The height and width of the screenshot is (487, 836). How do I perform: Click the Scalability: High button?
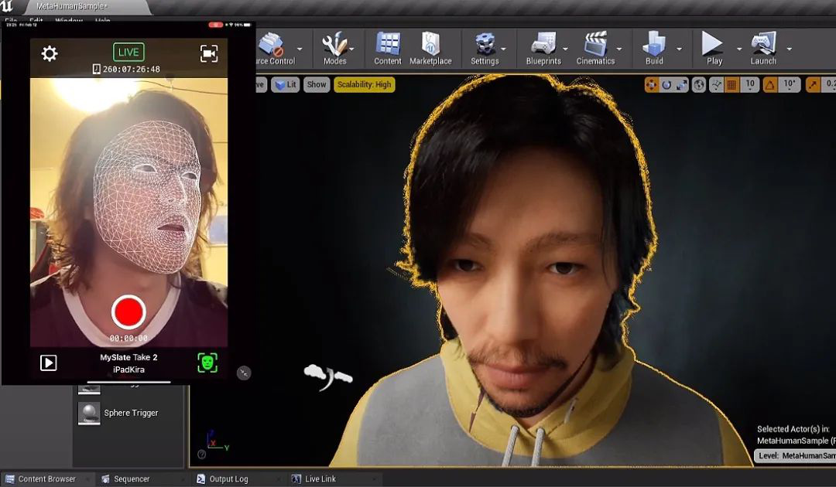tap(365, 85)
